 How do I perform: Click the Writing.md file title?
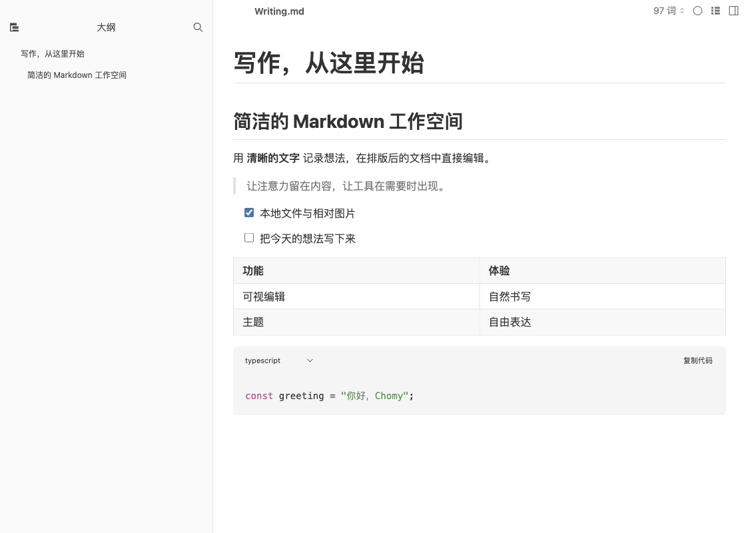(x=279, y=11)
